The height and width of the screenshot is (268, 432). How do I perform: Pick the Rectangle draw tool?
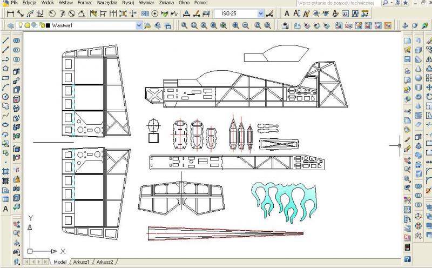[5, 78]
